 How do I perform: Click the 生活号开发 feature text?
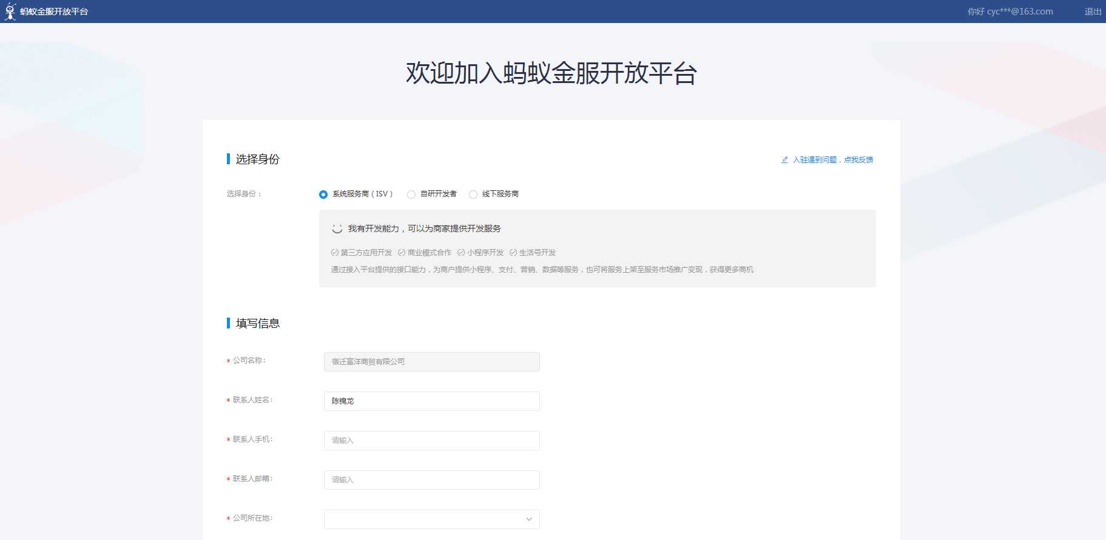tap(538, 253)
